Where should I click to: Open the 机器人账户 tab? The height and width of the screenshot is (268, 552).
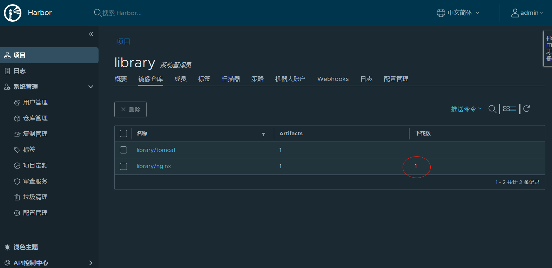[290, 79]
